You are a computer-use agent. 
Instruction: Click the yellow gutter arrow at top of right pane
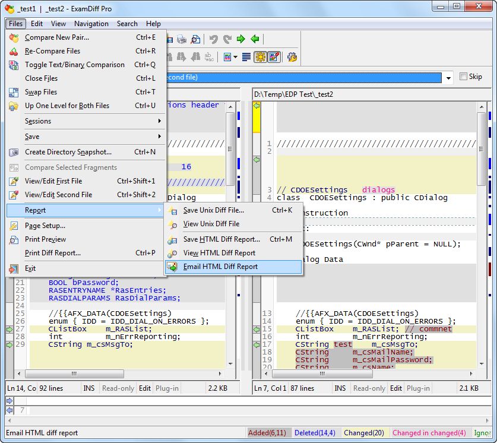[x=257, y=106]
